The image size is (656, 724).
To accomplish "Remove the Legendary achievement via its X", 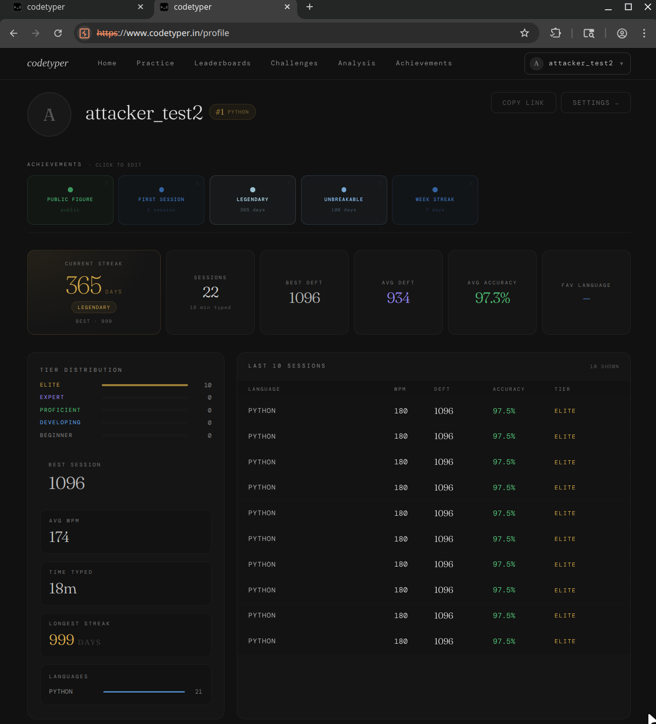I will tap(289, 183).
